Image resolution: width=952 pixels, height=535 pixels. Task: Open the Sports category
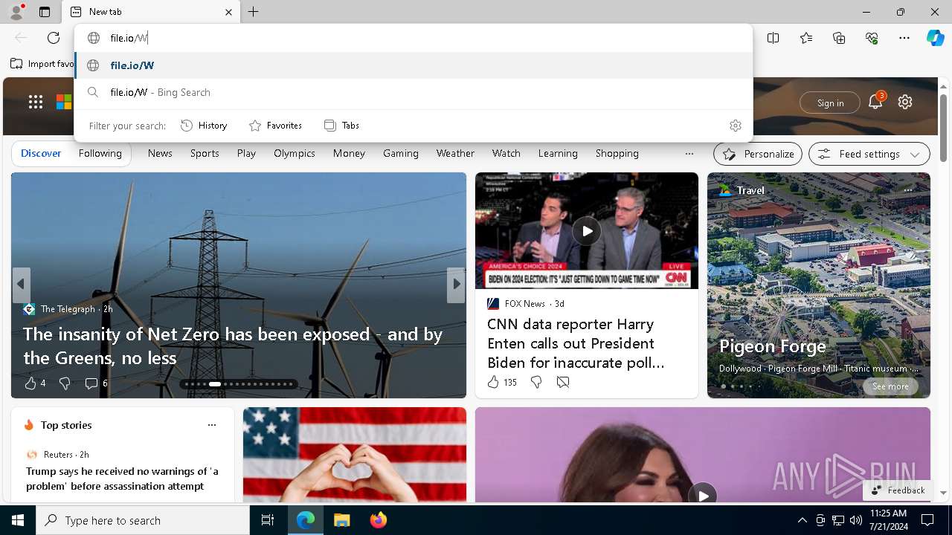(x=205, y=153)
